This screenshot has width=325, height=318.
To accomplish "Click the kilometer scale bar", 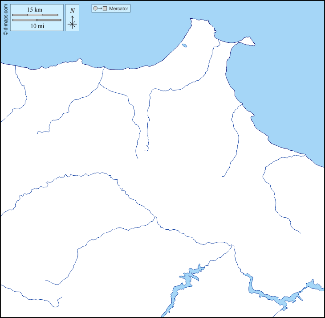I will click(35, 15).
